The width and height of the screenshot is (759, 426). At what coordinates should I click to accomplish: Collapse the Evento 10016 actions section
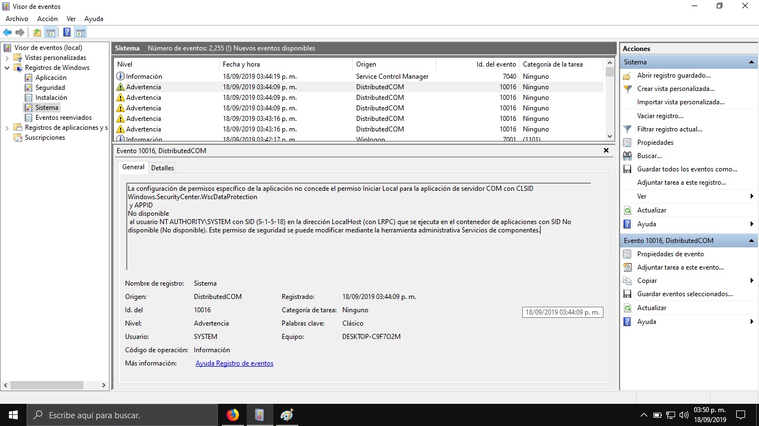[x=751, y=241]
